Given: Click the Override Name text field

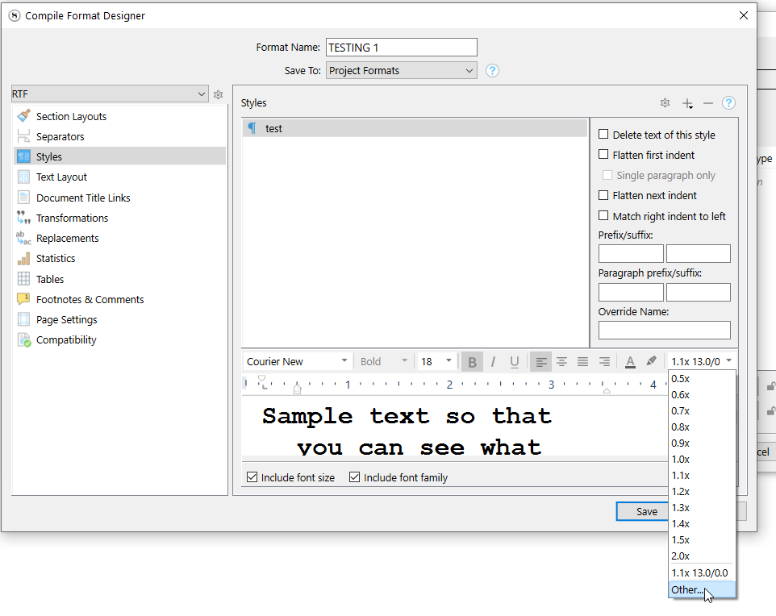Looking at the screenshot, I should coord(664,330).
